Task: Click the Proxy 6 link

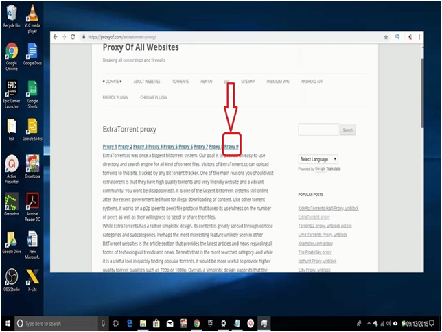Action: pyautogui.click(x=186, y=147)
